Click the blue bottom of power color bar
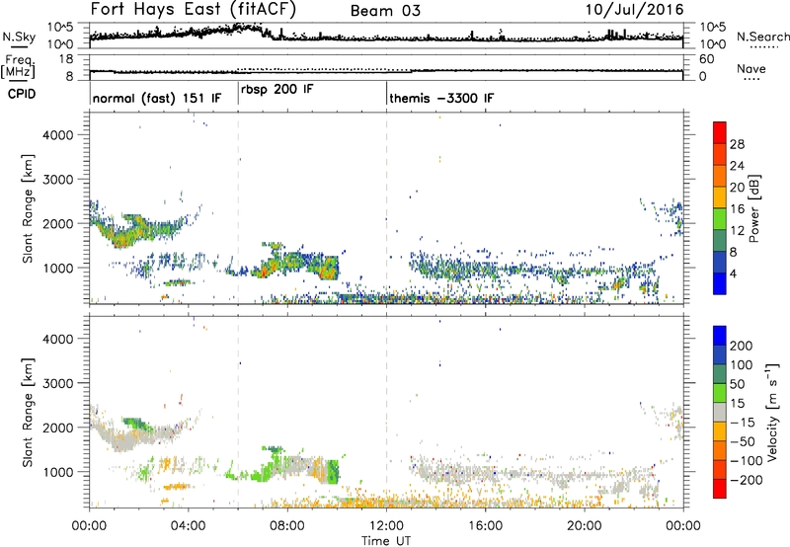790x547 pixels. click(x=720, y=283)
